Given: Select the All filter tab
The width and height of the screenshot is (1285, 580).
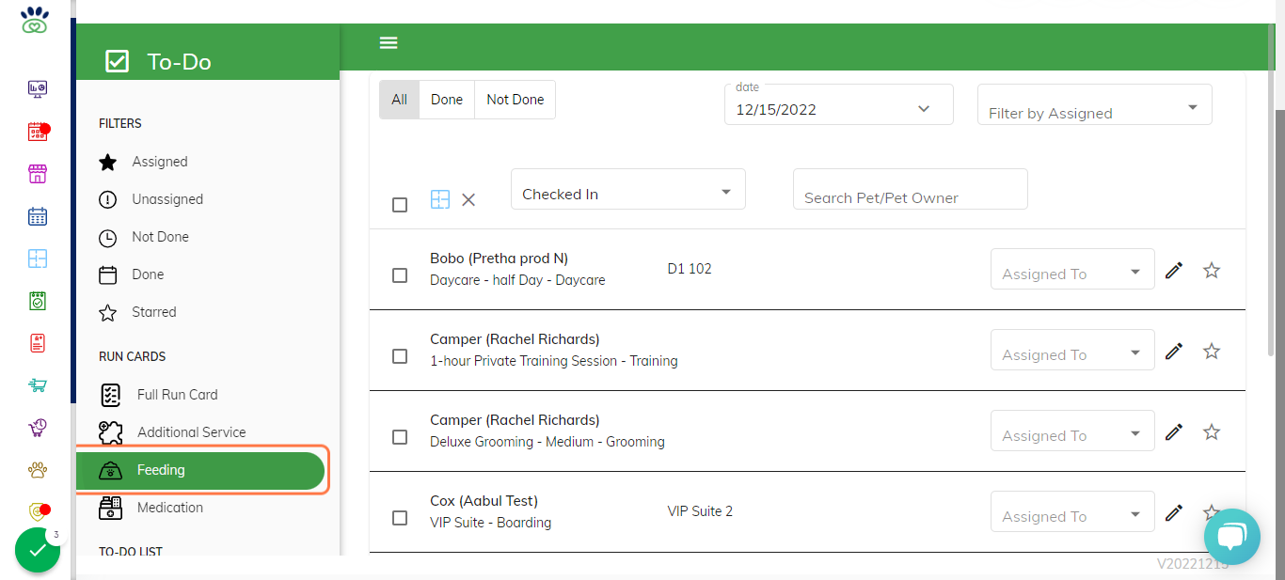Looking at the screenshot, I should coord(400,100).
